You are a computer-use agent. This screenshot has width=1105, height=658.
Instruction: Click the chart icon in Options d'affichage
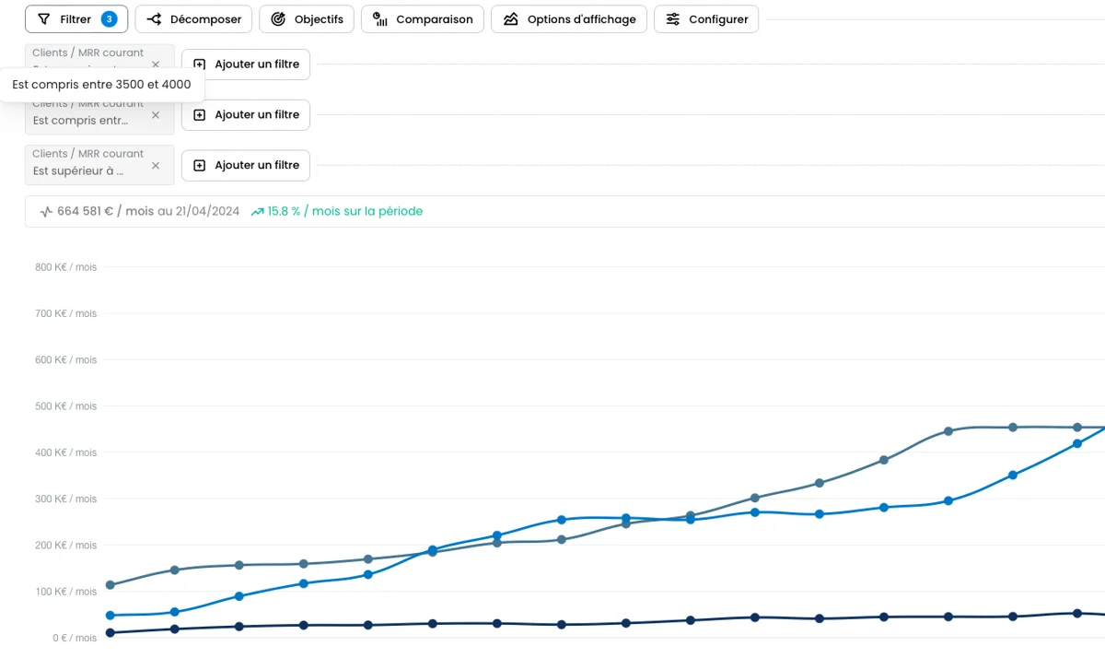510,19
